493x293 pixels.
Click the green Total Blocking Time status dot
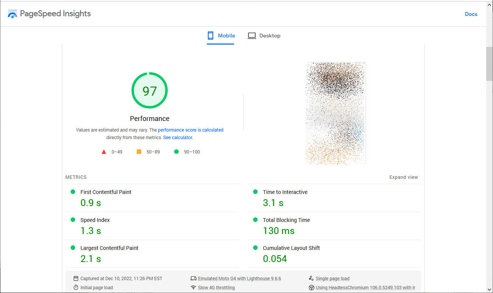click(255, 220)
